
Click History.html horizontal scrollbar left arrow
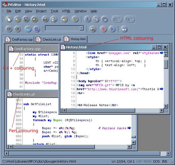click(x=64, y=110)
